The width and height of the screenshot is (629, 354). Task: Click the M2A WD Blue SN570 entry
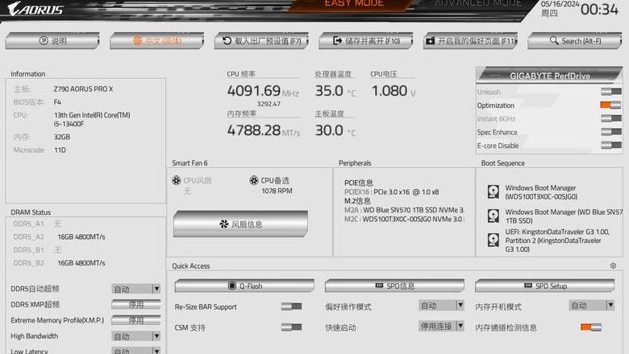404,210
